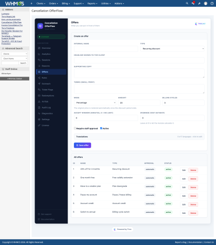The height and width of the screenshot is (245, 216).
Task: Click the Amount field showing 20
Action: point(139,102)
